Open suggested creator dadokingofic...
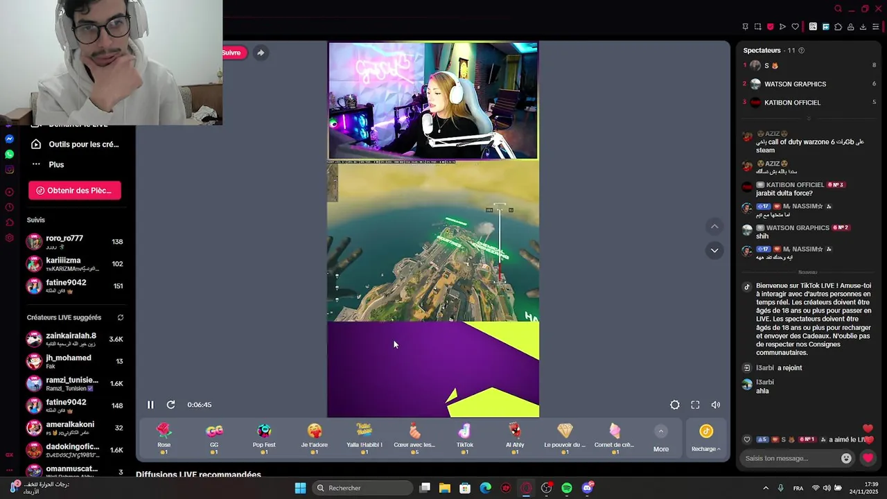This screenshot has height=499, width=887. pyautogui.click(x=75, y=450)
